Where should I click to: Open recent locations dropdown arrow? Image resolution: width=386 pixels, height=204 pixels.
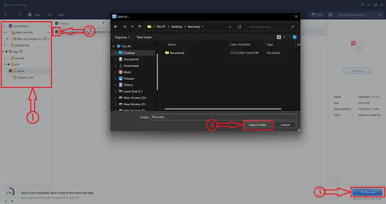(133, 27)
